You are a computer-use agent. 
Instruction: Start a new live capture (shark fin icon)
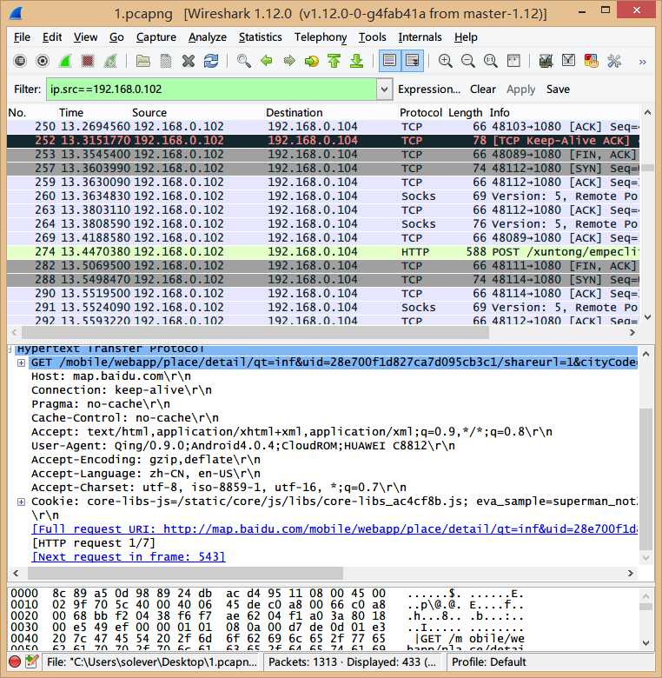65,61
